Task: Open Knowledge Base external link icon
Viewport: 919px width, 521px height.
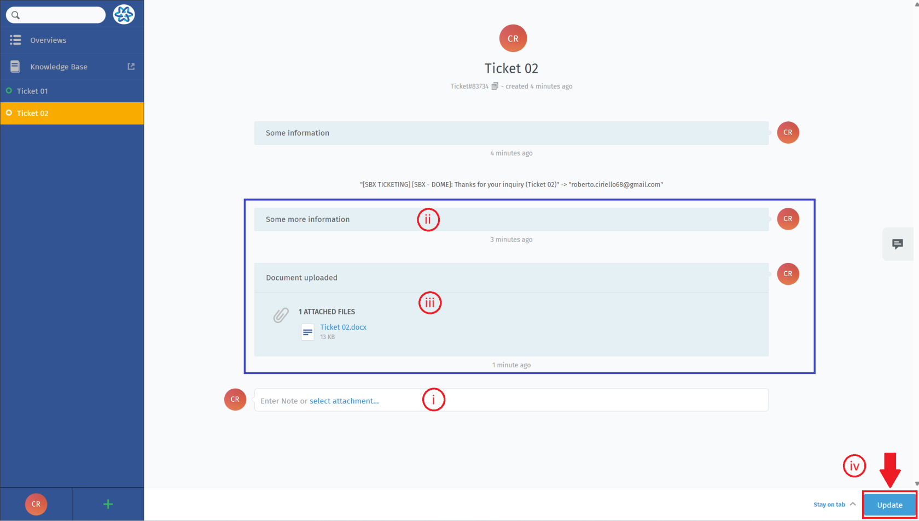Action: 131,66
